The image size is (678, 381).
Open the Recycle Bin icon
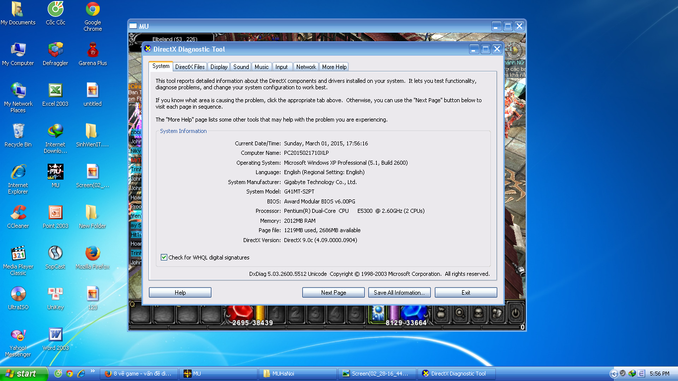tap(18, 135)
